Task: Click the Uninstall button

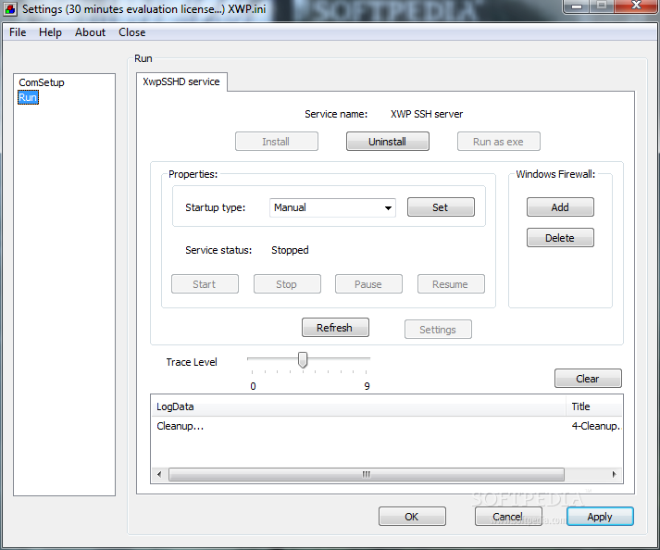Action: point(388,142)
